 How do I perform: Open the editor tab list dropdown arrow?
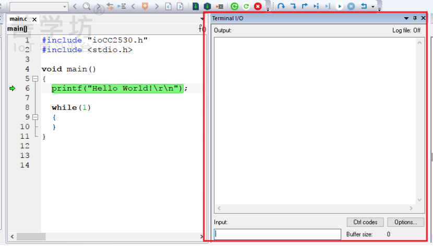(202, 19)
